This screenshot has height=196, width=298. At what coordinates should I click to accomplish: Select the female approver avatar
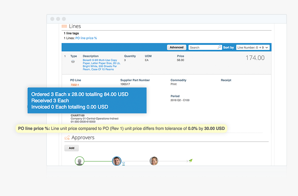[154, 161]
